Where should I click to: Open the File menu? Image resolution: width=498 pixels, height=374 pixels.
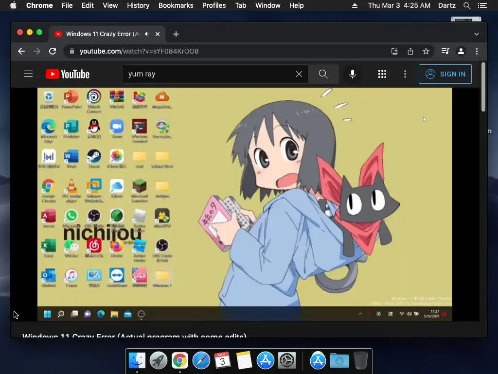tap(67, 5)
